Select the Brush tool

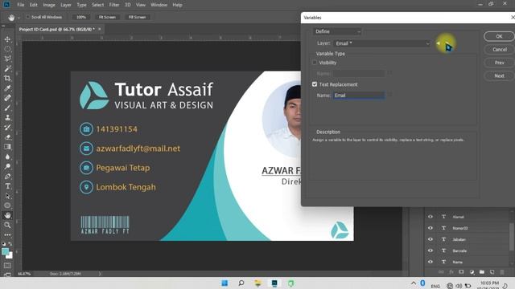coord(7,108)
